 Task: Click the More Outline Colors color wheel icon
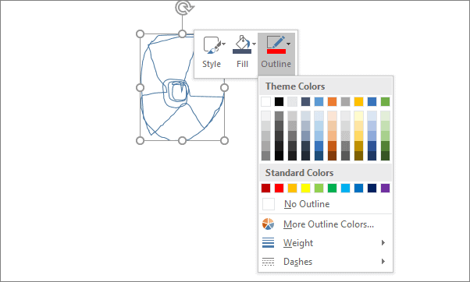tap(268, 224)
